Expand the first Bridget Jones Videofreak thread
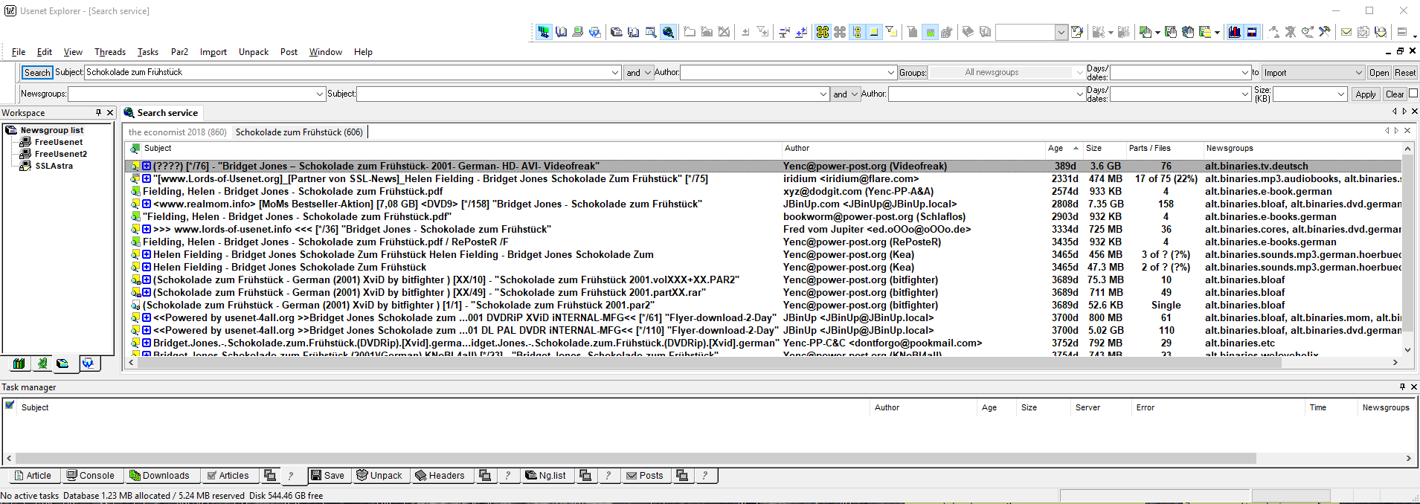1420x504 pixels. coord(147,167)
